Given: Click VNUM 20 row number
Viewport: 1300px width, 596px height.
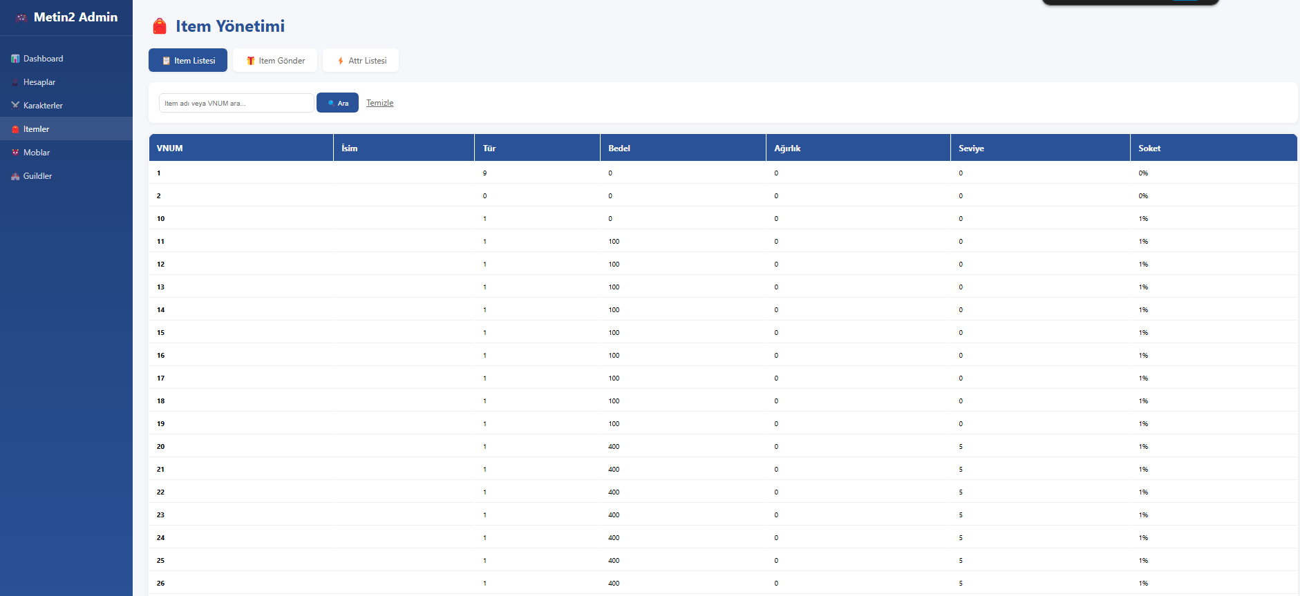Looking at the screenshot, I should 161,447.
